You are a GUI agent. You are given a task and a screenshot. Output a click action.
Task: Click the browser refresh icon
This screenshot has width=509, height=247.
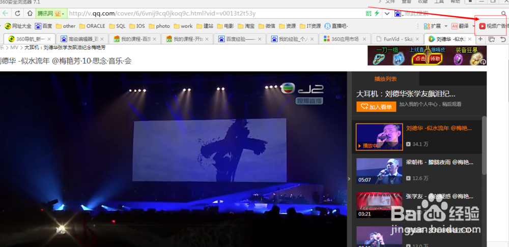click(x=17, y=13)
